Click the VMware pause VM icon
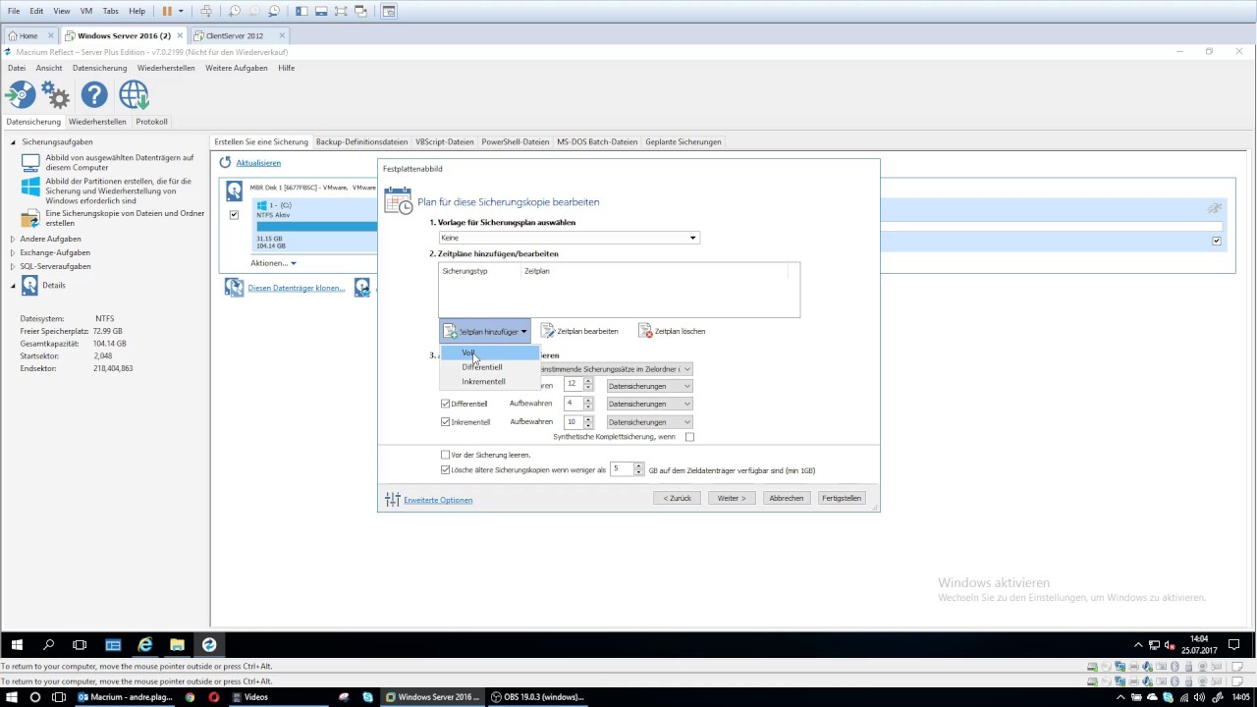The width and height of the screenshot is (1257, 707). 167,11
